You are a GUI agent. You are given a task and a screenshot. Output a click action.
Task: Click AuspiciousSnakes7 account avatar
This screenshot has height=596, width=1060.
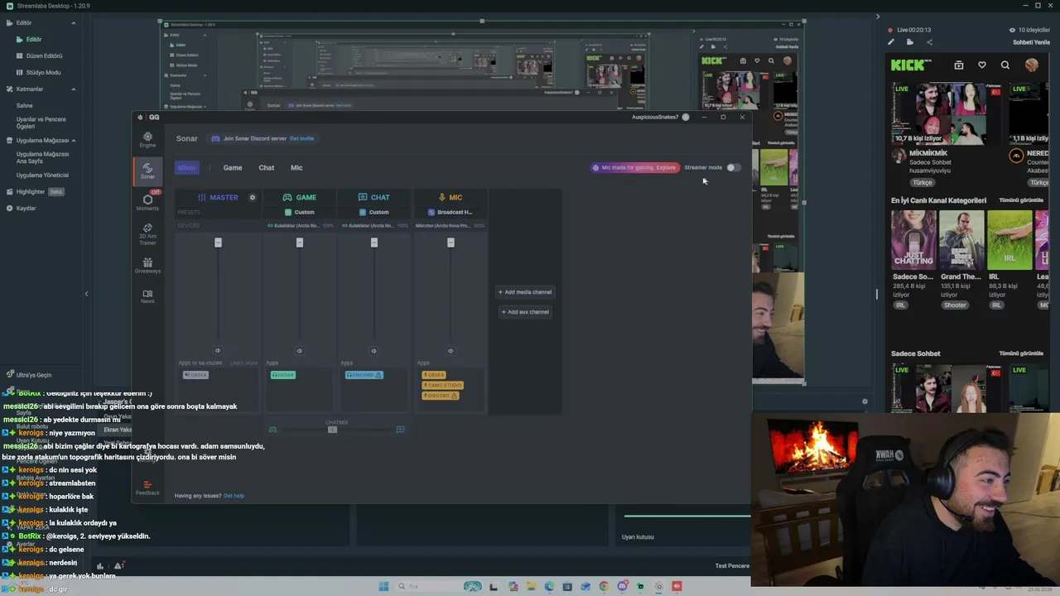pyautogui.click(x=686, y=117)
